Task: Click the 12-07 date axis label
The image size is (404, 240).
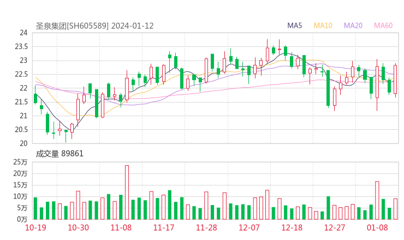Action: (249, 227)
